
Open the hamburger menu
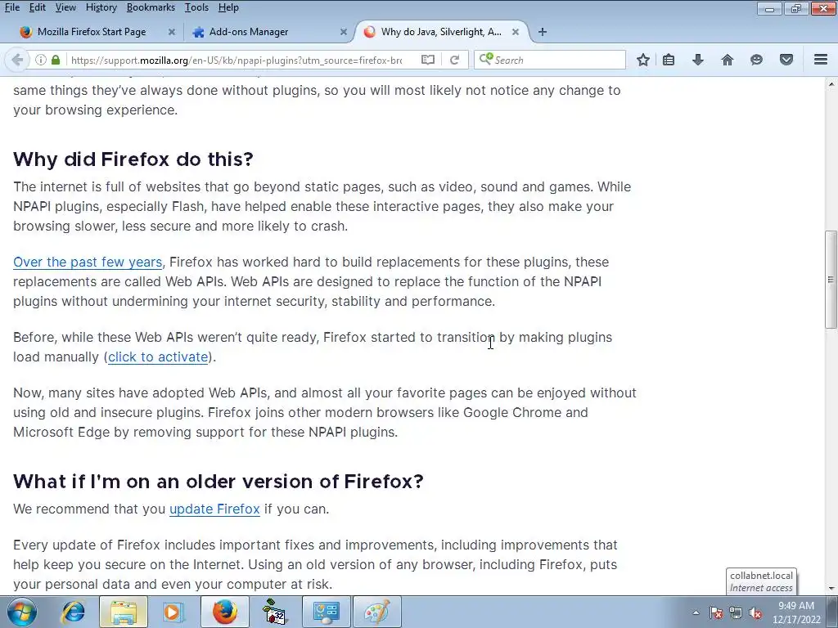(821, 59)
